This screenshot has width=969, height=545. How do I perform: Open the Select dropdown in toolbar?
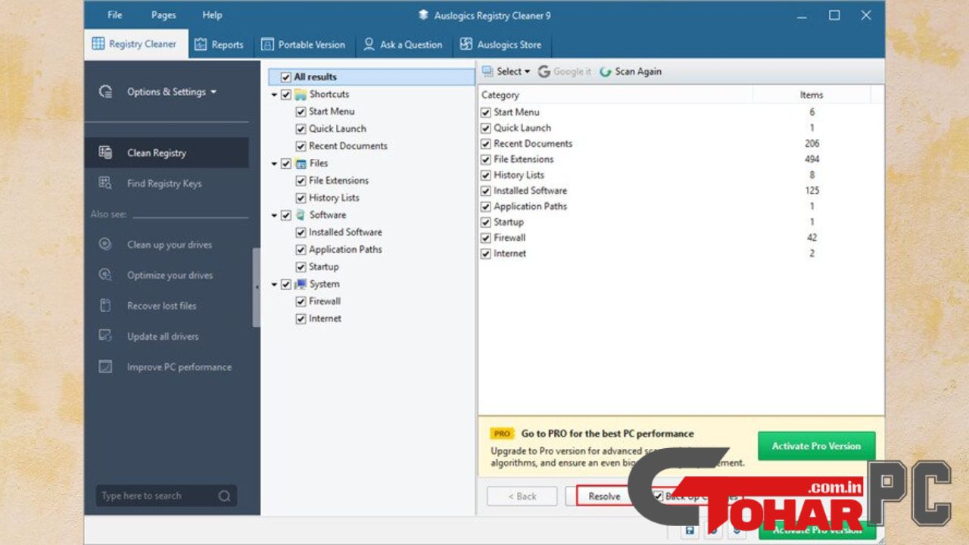[506, 71]
